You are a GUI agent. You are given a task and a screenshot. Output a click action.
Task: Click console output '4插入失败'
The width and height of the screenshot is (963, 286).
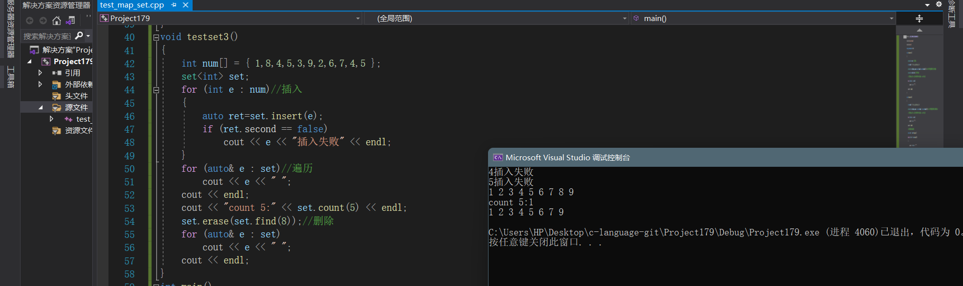click(x=511, y=172)
